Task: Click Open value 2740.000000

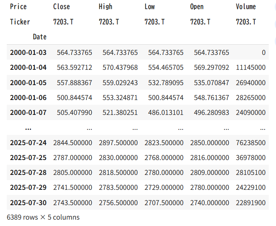Action: 210,203
